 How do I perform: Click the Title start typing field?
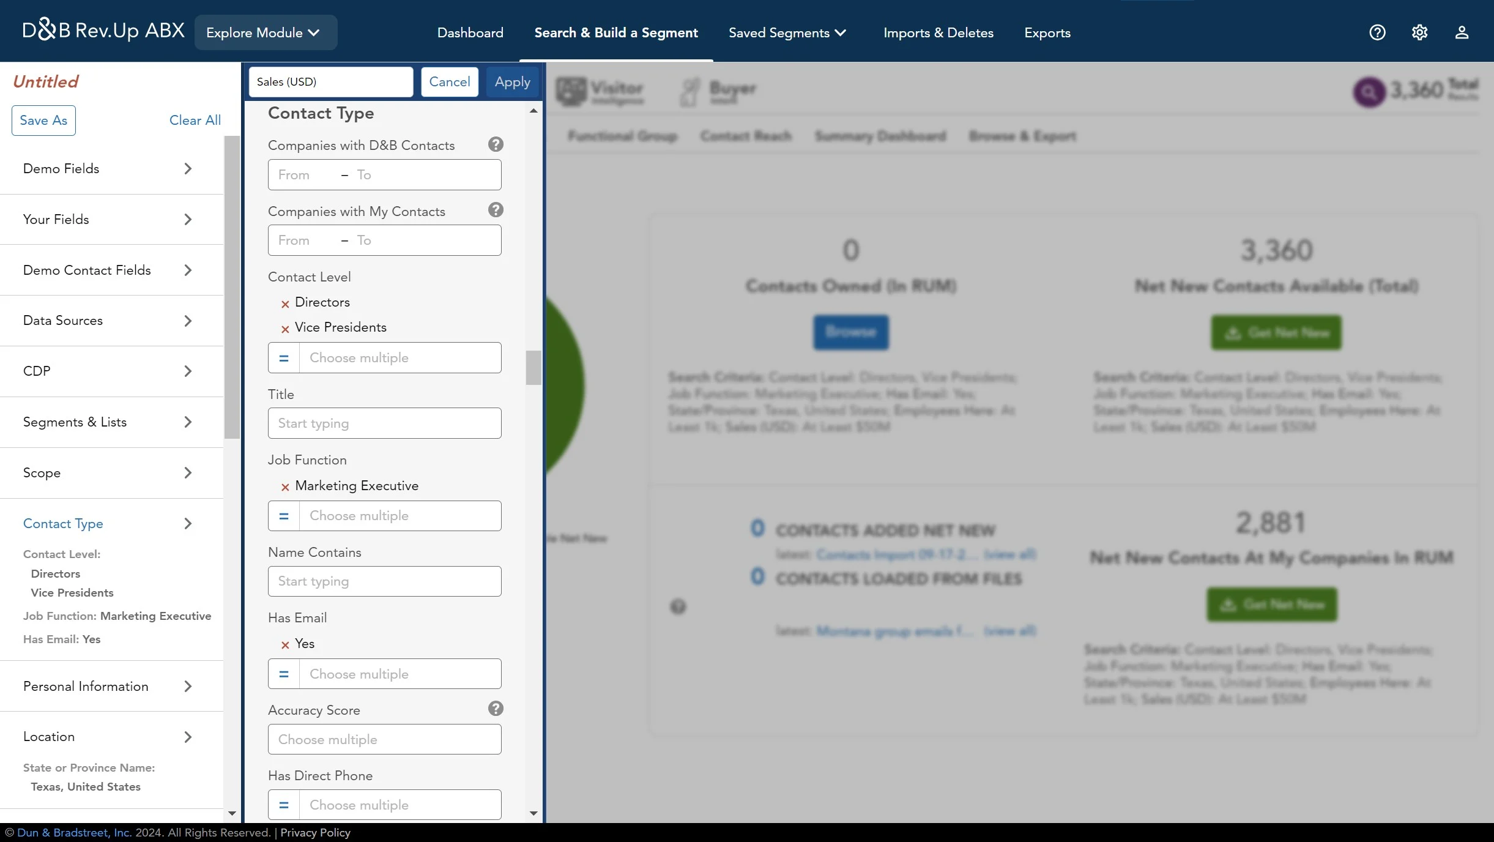coord(384,423)
